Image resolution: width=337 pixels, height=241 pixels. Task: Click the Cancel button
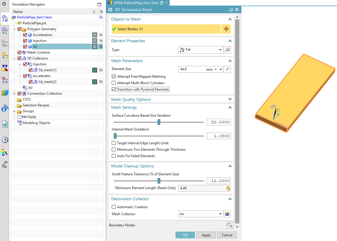[227, 235]
